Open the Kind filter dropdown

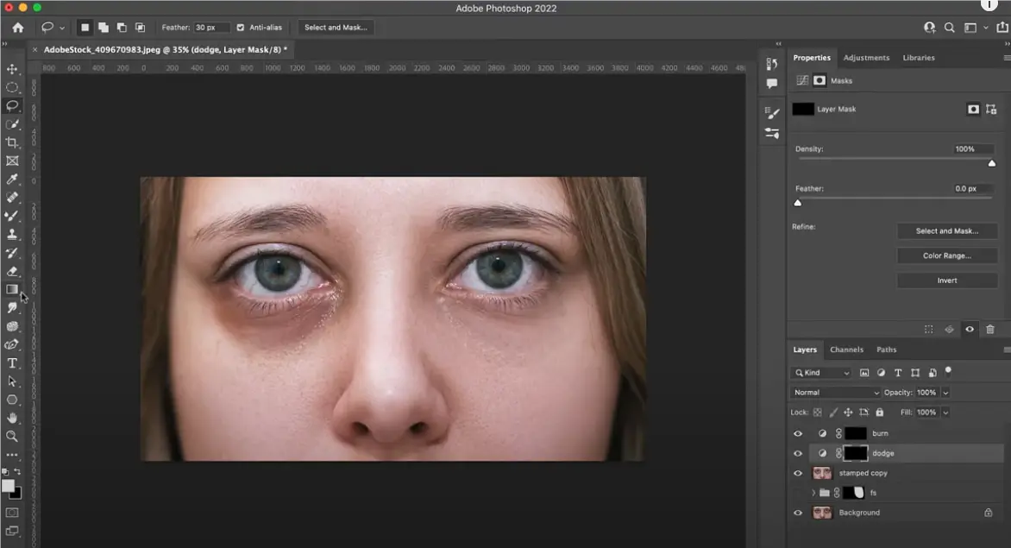pos(821,373)
